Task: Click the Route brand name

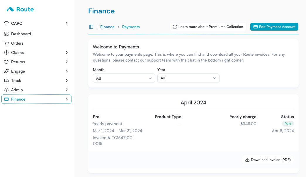Action: point(25,9)
